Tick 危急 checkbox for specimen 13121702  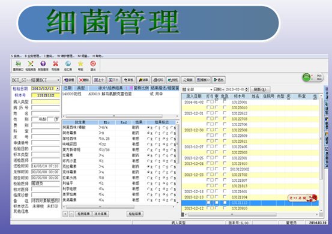point(225,175)
